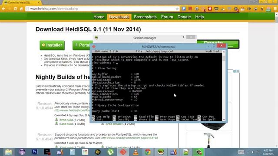The image size is (278, 156).
Task: Click 'max_allowed_packet' line in terminal
Action: pyautogui.click(x=115, y=77)
